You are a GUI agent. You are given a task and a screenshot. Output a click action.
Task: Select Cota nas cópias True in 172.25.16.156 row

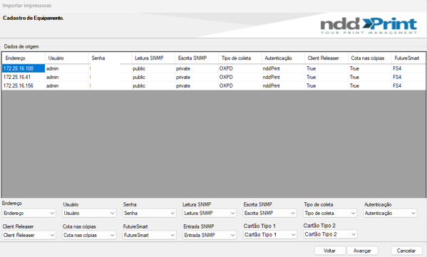(x=370, y=85)
